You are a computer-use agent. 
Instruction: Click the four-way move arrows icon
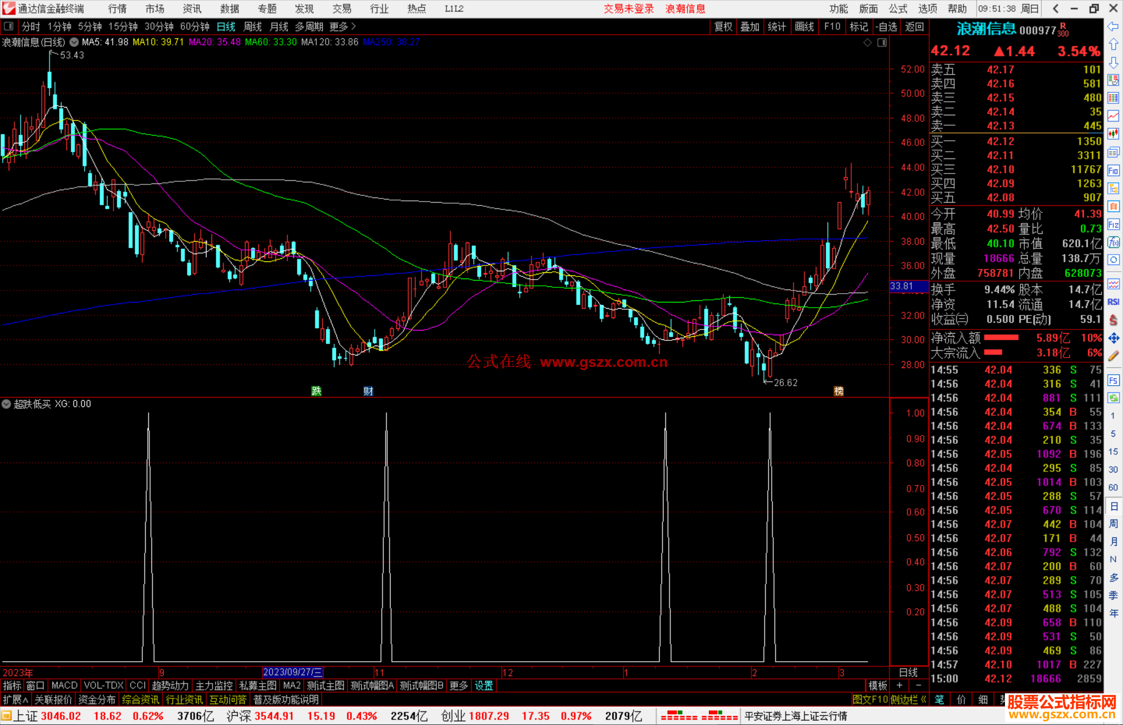point(1113,338)
